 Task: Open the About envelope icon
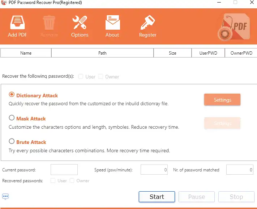coord(112,23)
